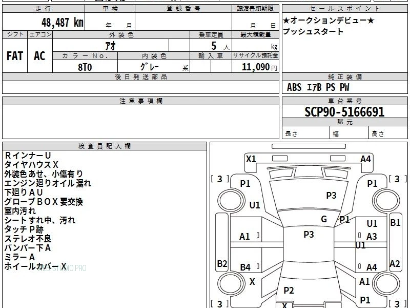Click the リサイクル預託金 header
This screenshot has height=308, width=410.
[x=255, y=55]
